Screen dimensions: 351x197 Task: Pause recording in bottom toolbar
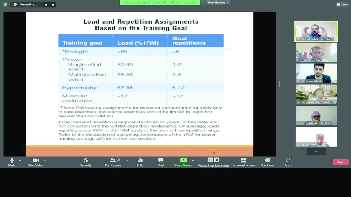click(x=210, y=159)
